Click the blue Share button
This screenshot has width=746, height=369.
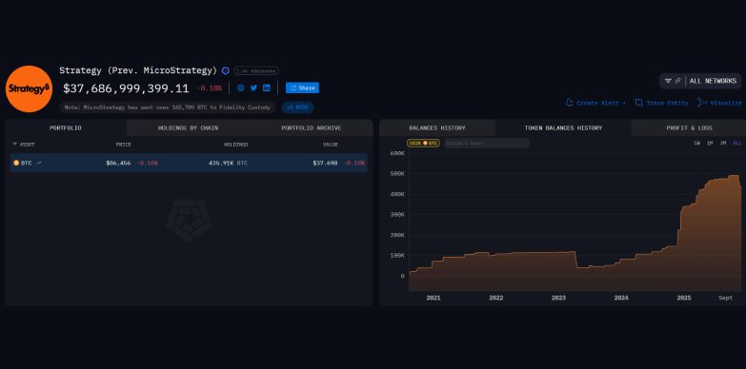tap(302, 87)
